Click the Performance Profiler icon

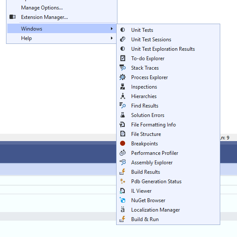pos(123,153)
